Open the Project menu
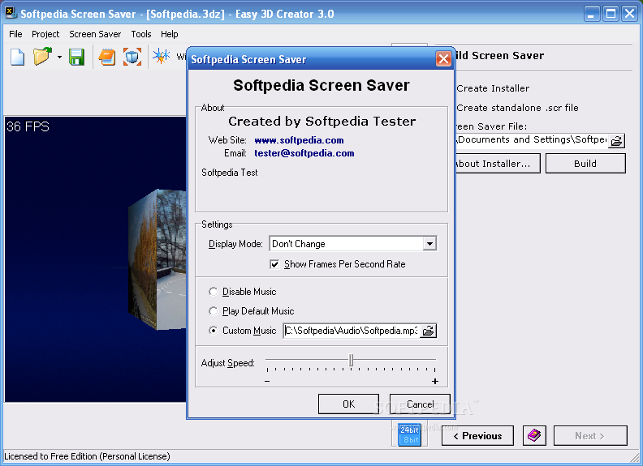This screenshot has height=466, width=643. pyautogui.click(x=45, y=34)
